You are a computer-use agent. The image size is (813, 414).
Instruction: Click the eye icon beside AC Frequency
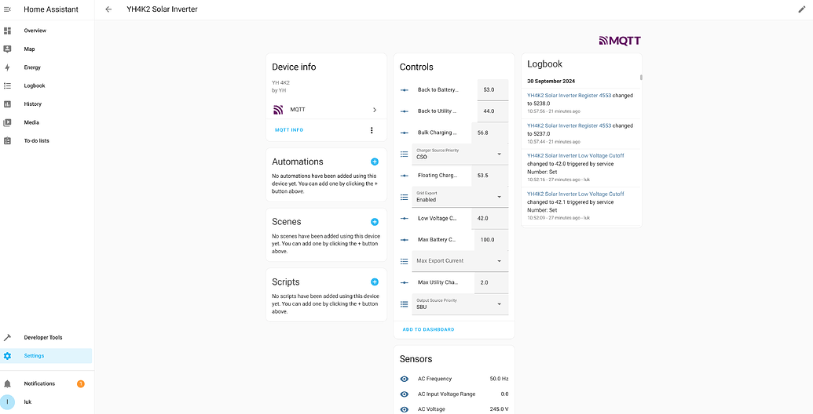click(405, 379)
